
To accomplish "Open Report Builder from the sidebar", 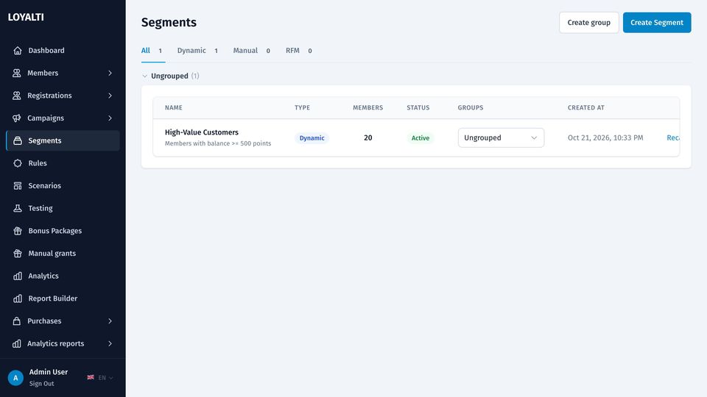I will tap(63, 298).
